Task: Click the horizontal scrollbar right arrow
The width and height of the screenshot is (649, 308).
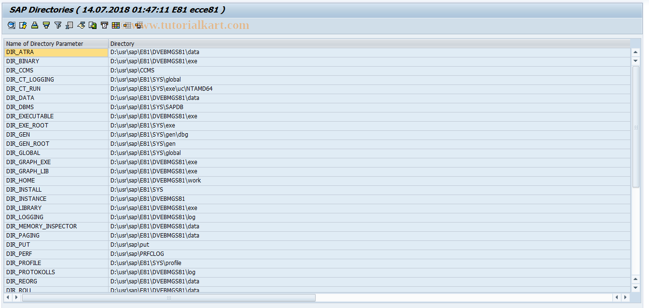Action: [626, 297]
